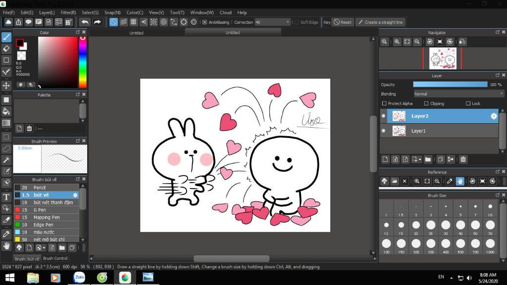Open File Explorer from the taskbar

point(33,278)
